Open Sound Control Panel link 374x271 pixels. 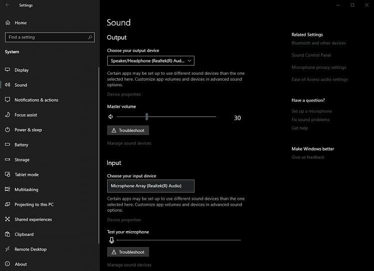coord(311,55)
